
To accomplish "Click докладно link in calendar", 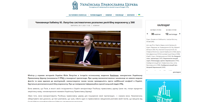I will [x=177, y=72].
